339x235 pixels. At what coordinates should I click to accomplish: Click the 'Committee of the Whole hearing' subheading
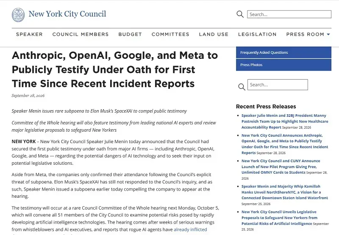point(114,126)
